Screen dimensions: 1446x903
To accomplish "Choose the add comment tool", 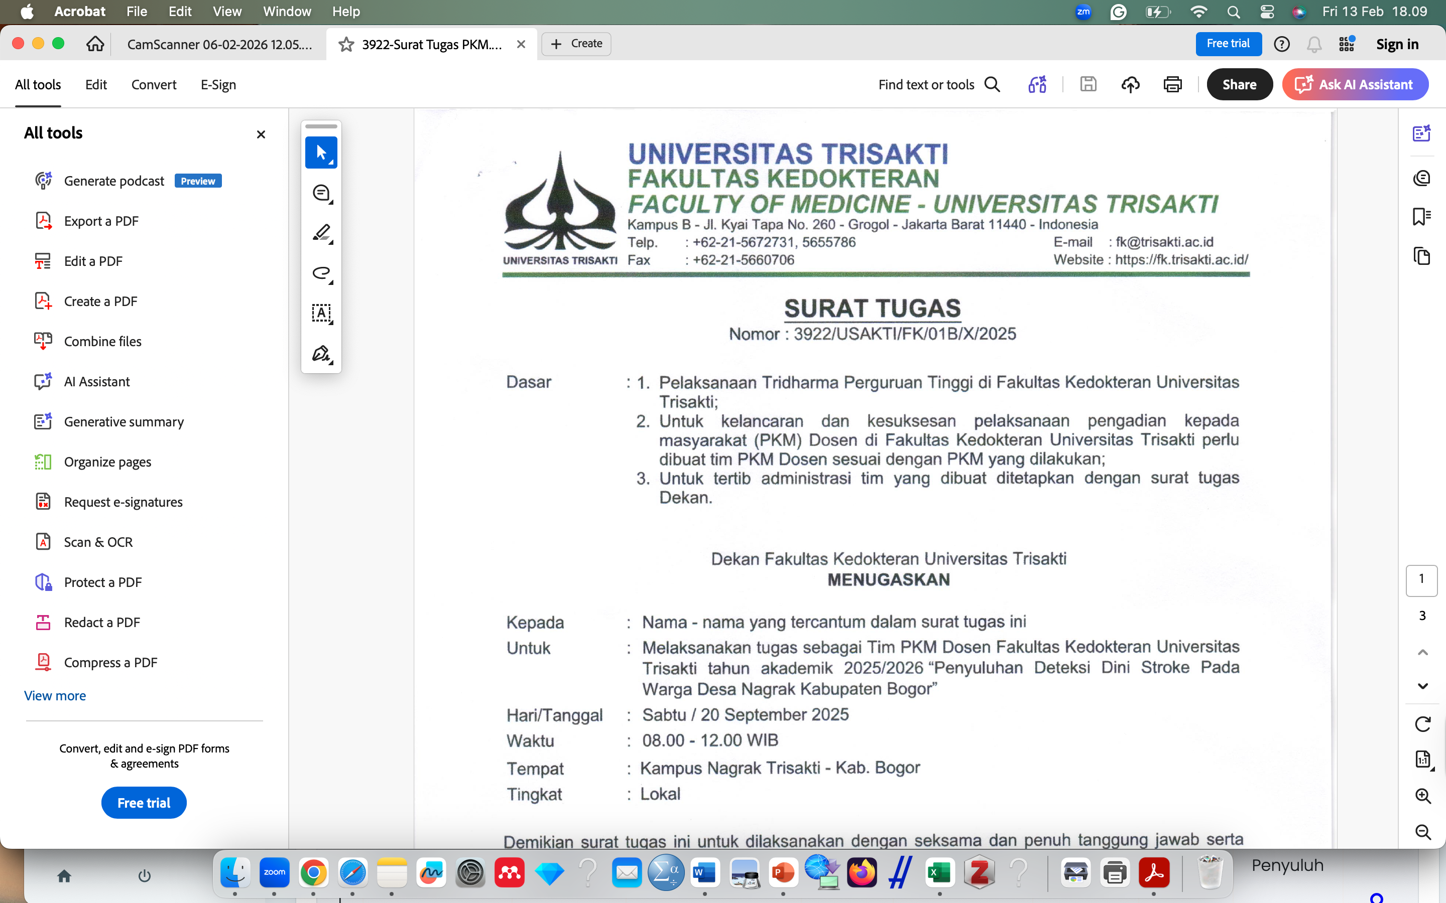I will point(321,193).
